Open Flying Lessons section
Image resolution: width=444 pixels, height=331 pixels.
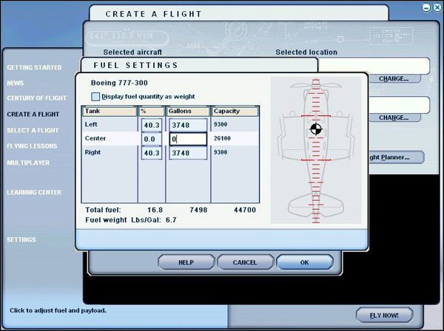pyautogui.click(x=32, y=146)
